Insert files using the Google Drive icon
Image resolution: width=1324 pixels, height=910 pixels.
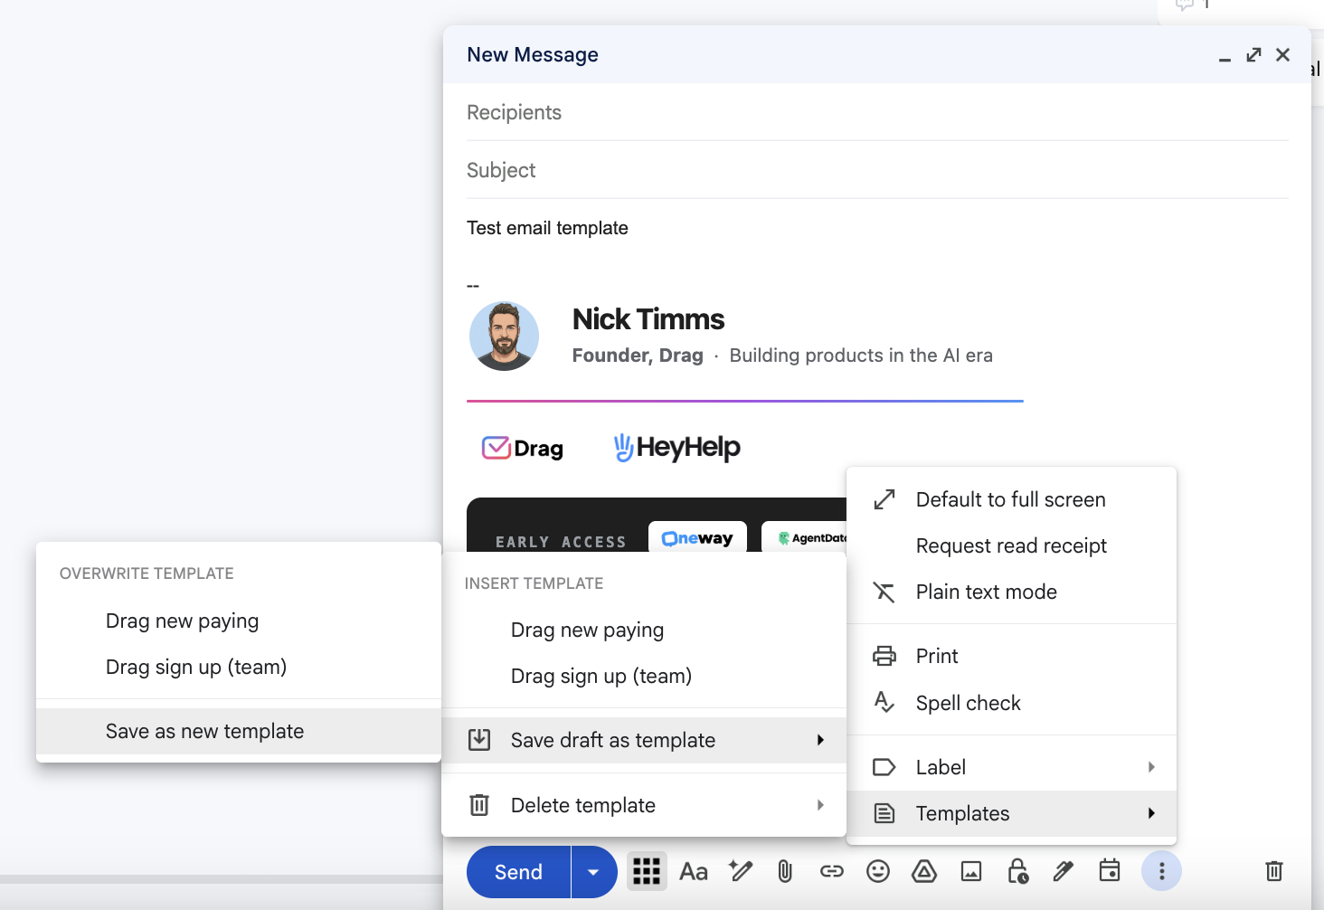click(x=924, y=871)
